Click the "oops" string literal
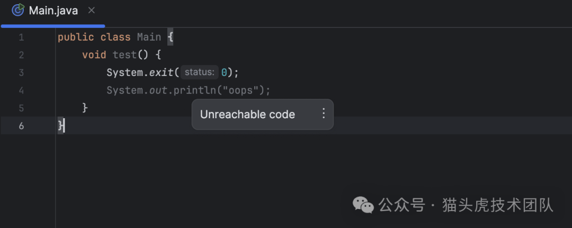Screen dimensions: 572x228 pos(243,90)
